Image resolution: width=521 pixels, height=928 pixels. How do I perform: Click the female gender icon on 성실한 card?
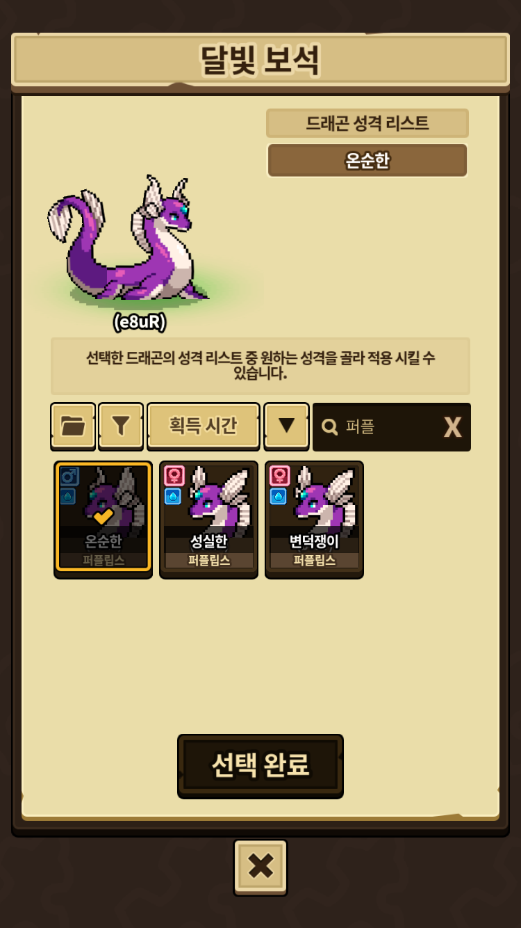tap(174, 476)
